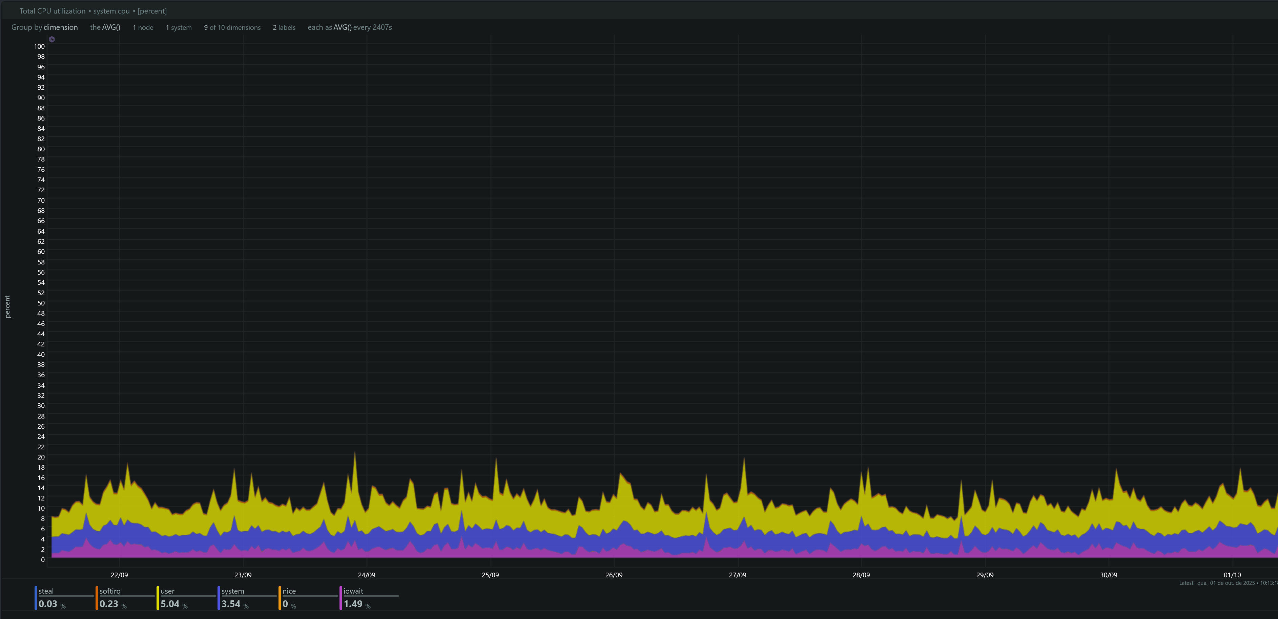Click the '100' label on the y-axis
This screenshot has height=619, width=1278.
click(x=39, y=46)
